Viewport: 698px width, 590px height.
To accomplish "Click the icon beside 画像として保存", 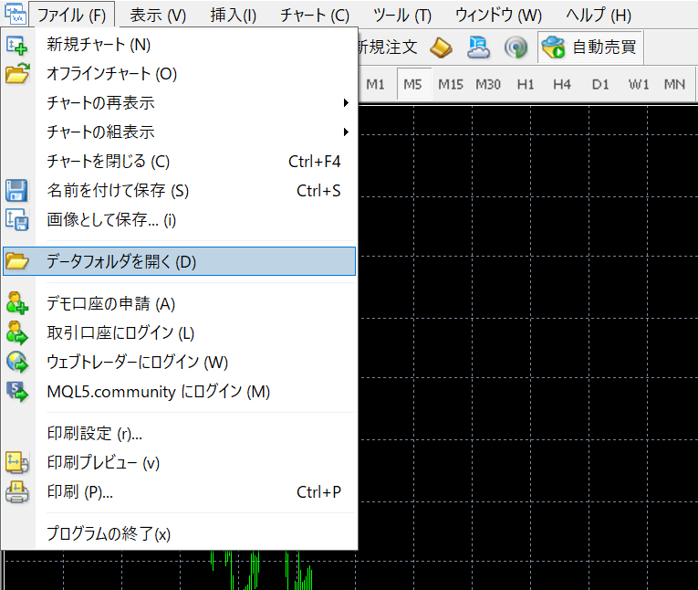I will pyautogui.click(x=17, y=220).
